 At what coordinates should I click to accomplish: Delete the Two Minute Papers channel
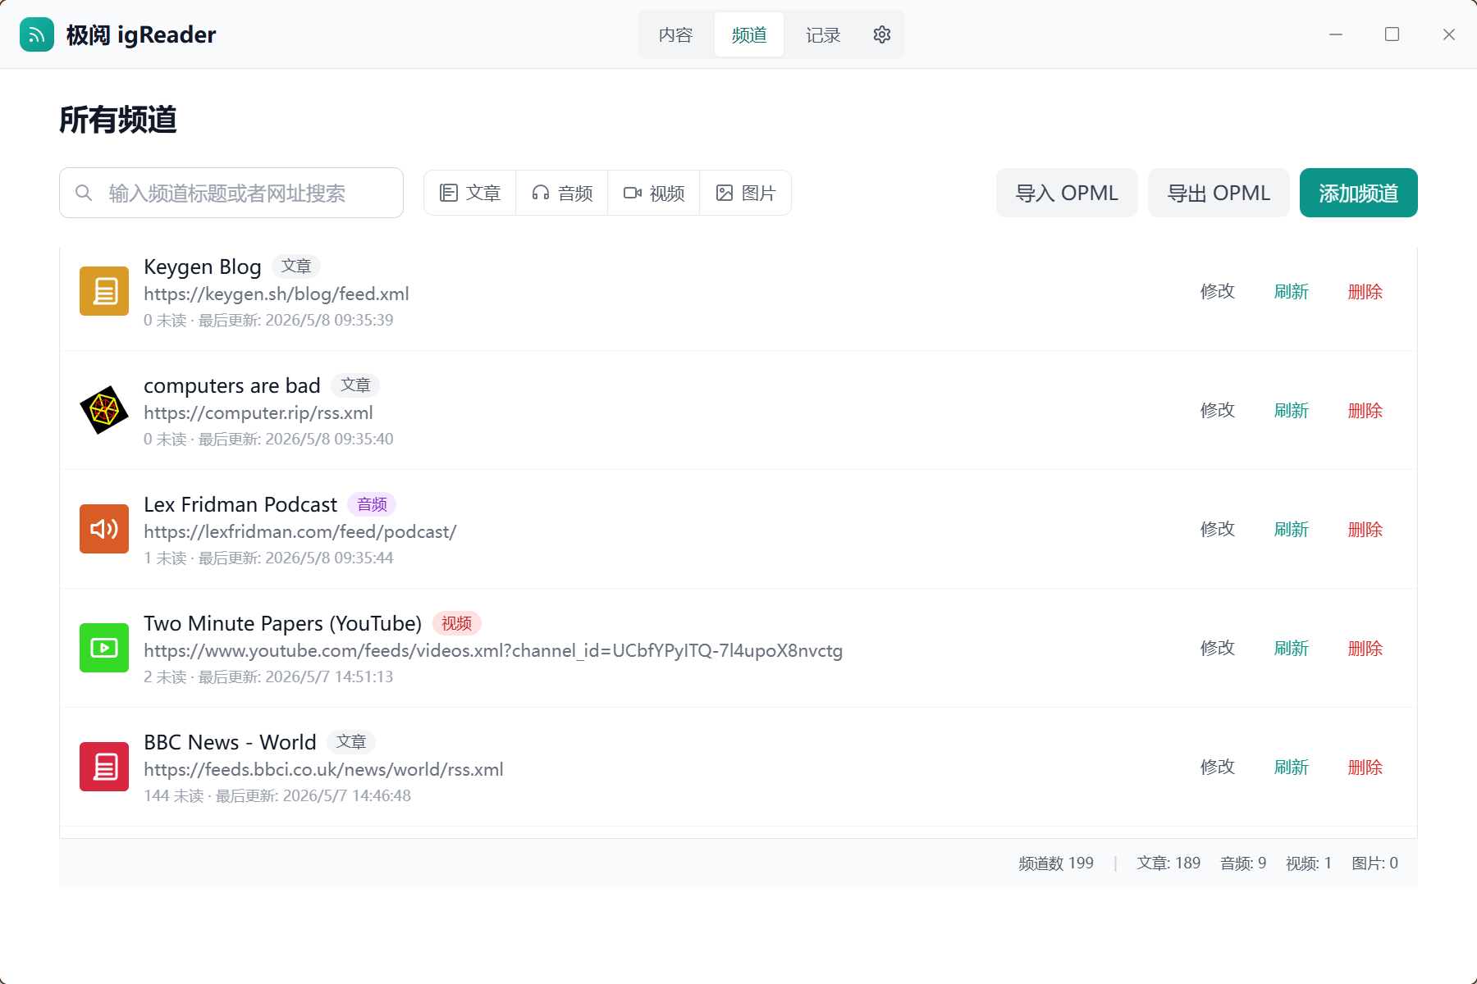[1365, 648]
